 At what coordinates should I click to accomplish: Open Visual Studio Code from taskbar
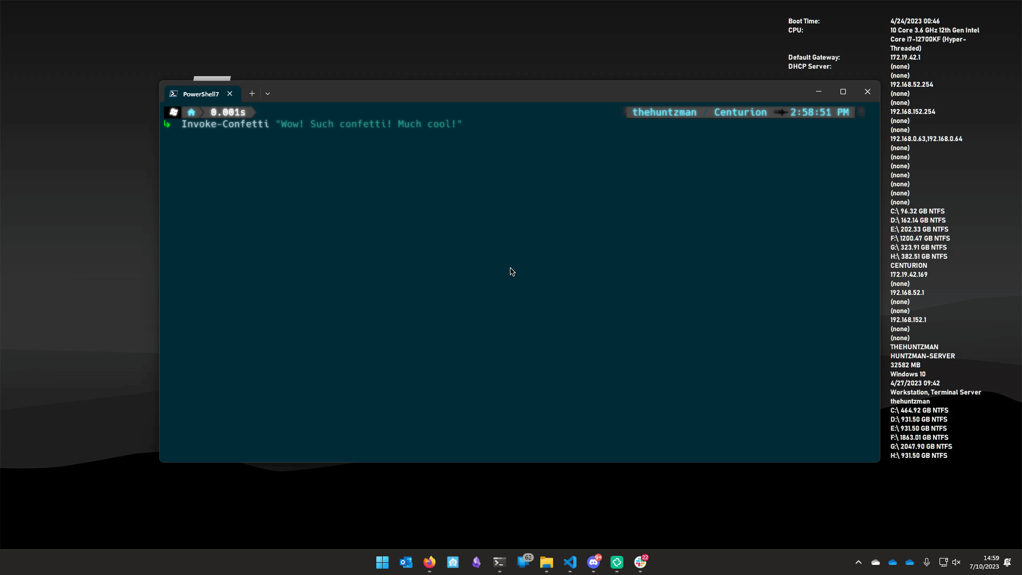pos(570,562)
